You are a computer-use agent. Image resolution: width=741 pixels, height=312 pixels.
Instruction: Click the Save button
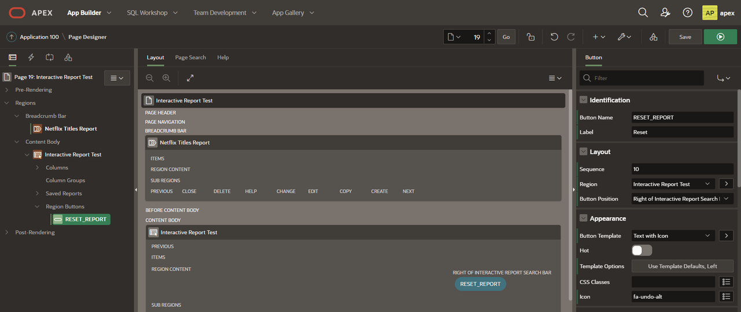click(685, 37)
